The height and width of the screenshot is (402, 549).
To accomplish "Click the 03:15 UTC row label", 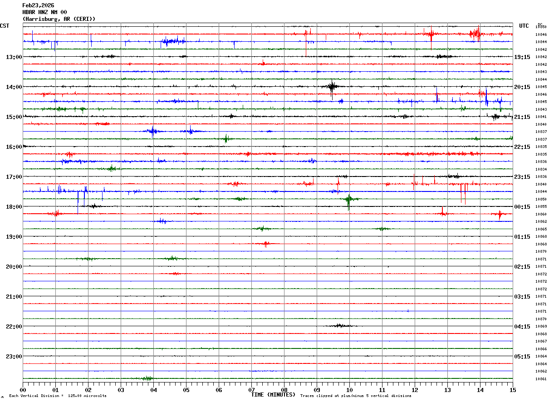I will click(522, 297).
